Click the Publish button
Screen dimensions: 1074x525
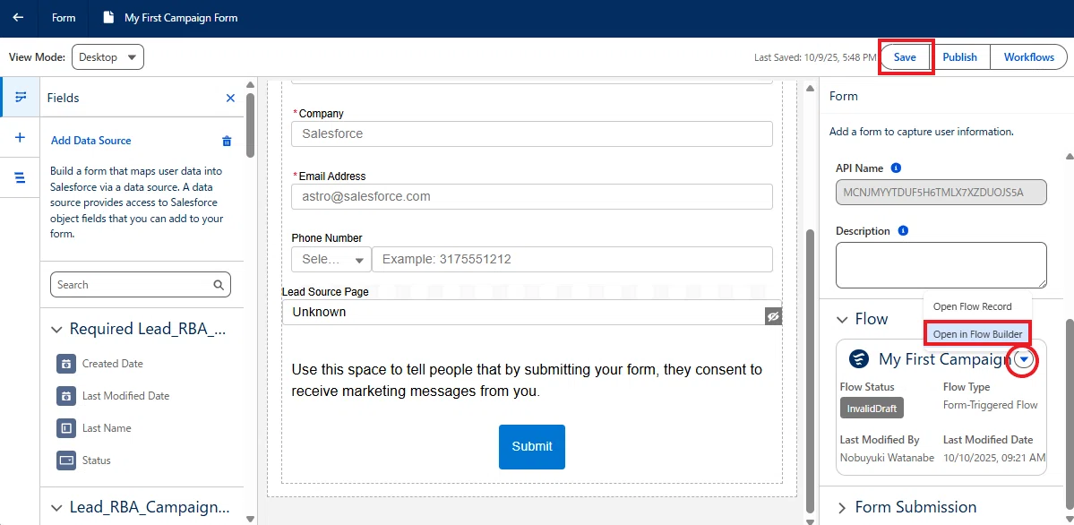point(959,56)
